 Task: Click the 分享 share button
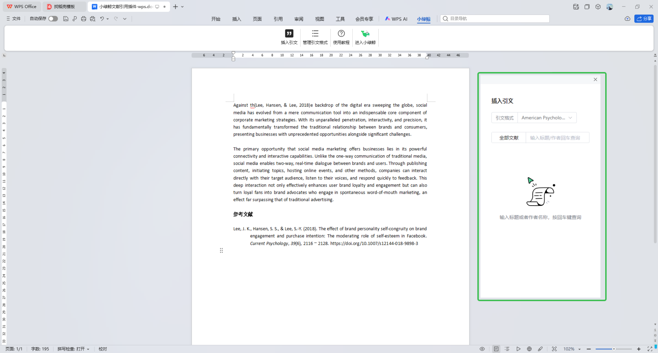point(643,19)
